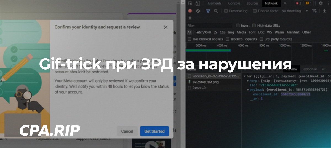Clear the network log
This screenshot has height=148, width=331.
click(x=198, y=11)
